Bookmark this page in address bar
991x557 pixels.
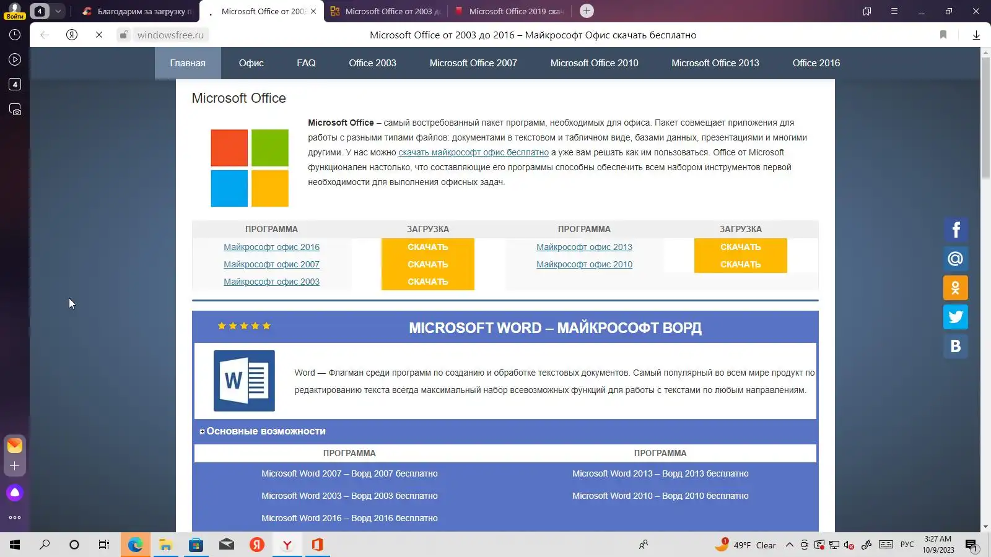click(943, 35)
